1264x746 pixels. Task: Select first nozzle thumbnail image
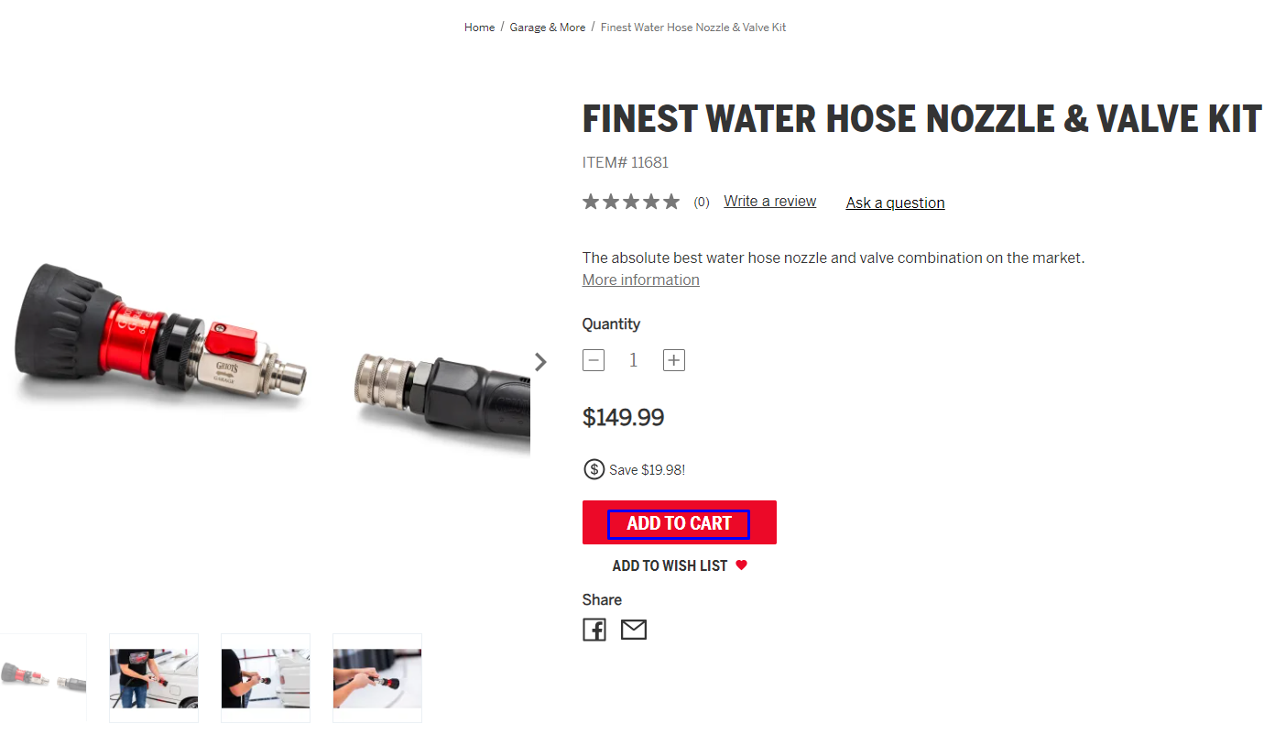click(43, 678)
